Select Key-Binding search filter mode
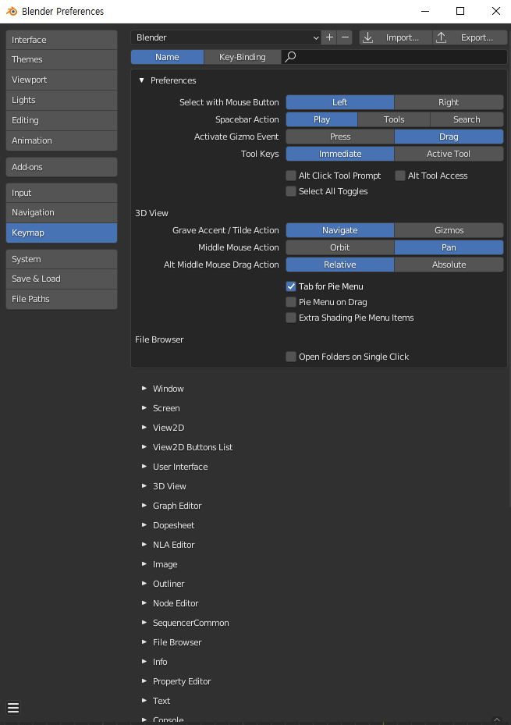The image size is (511, 725). click(243, 57)
